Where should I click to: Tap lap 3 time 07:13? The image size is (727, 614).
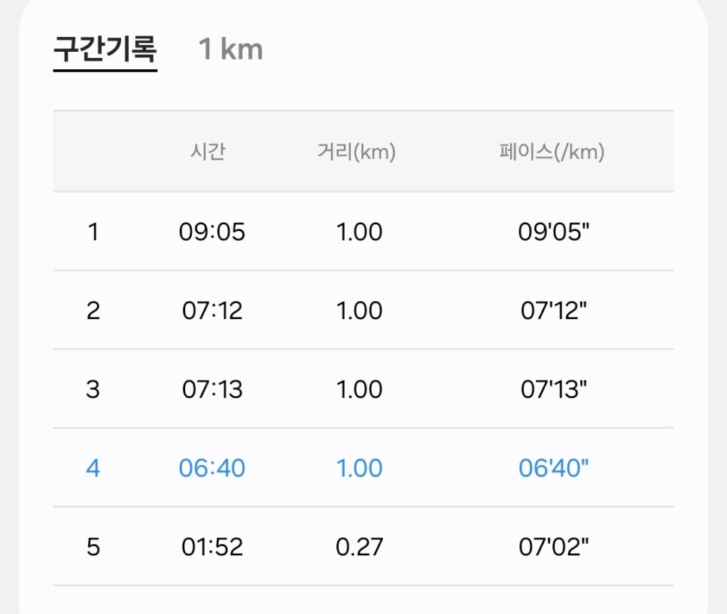click(x=212, y=389)
